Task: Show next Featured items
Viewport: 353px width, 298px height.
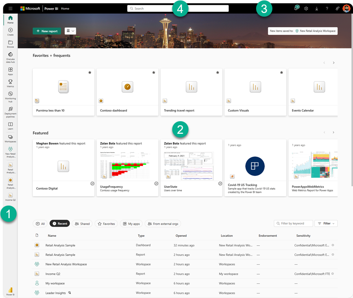Action: click(x=334, y=133)
